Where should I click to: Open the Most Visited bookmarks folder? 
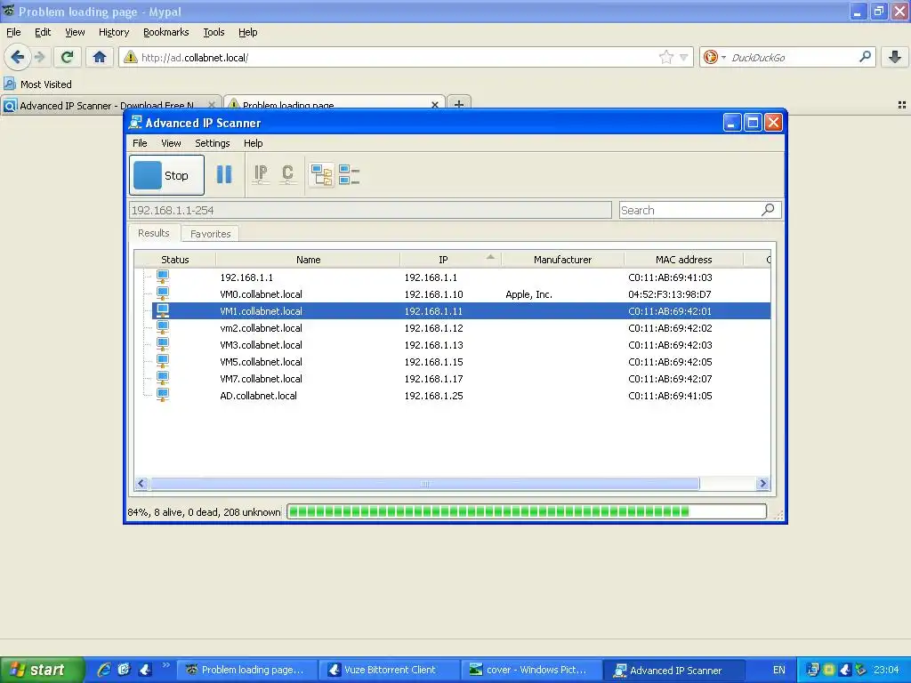point(38,84)
